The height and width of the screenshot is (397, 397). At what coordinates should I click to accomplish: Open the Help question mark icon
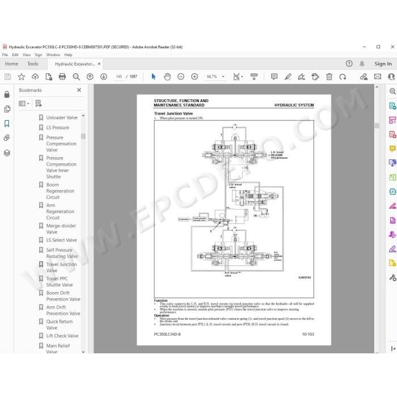(349, 64)
